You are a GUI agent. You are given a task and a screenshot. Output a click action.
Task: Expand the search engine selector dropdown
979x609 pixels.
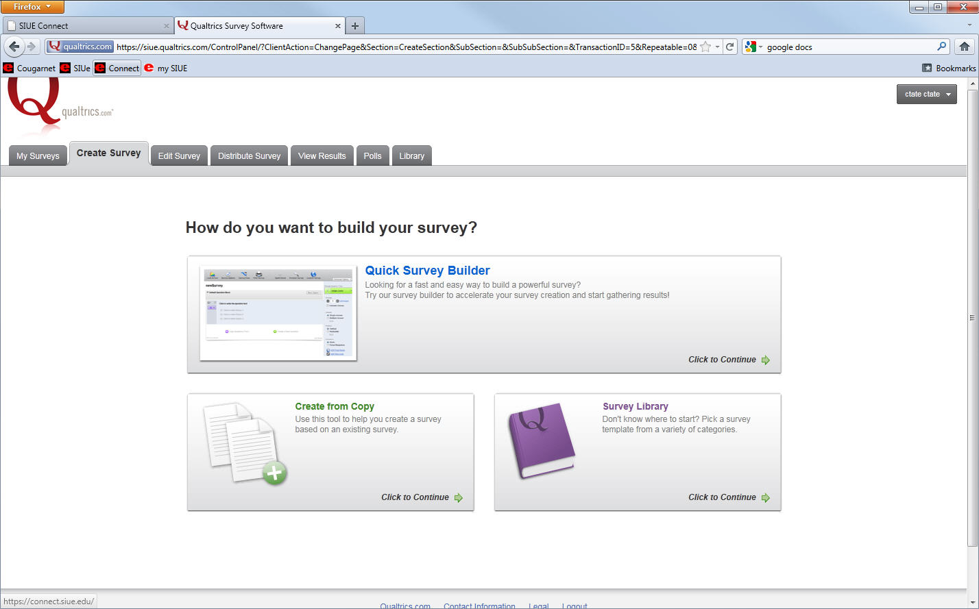[x=753, y=47]
